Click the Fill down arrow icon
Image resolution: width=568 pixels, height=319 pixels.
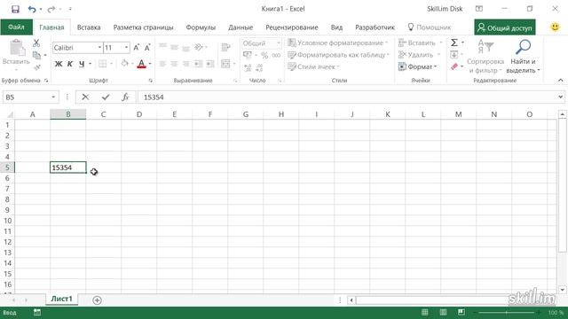coord(454,55)
